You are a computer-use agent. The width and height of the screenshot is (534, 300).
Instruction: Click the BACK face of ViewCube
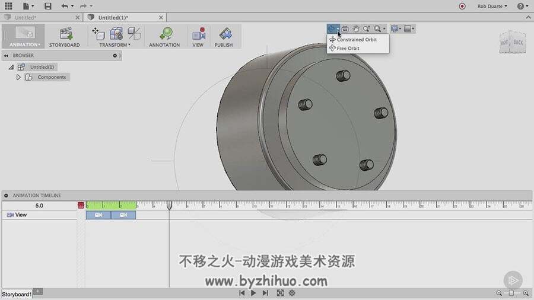click(x=518, y=42)
